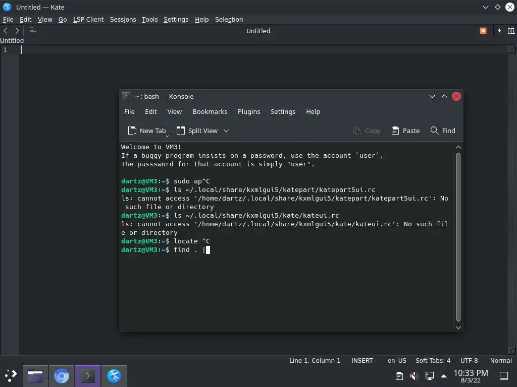
Task: Click Konsole scrollbar down arrow
Action: click(458, 328)
